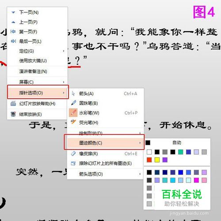
Task: Select the ballpoint pen icon 圆珠笔(B)
Action: click(x=73, y=103)
